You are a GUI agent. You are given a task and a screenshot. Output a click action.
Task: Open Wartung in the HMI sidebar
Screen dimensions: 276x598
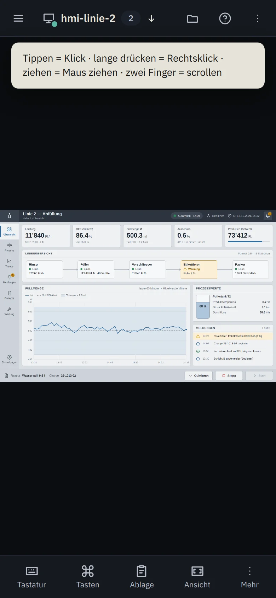tap(10, 311)
